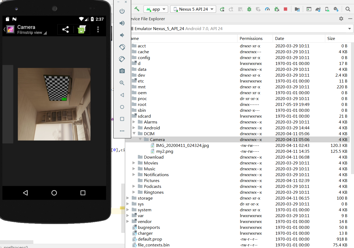This screenshot has width=354, height=248.
Task: Collapse the DCIM folder
Action: 134,134
